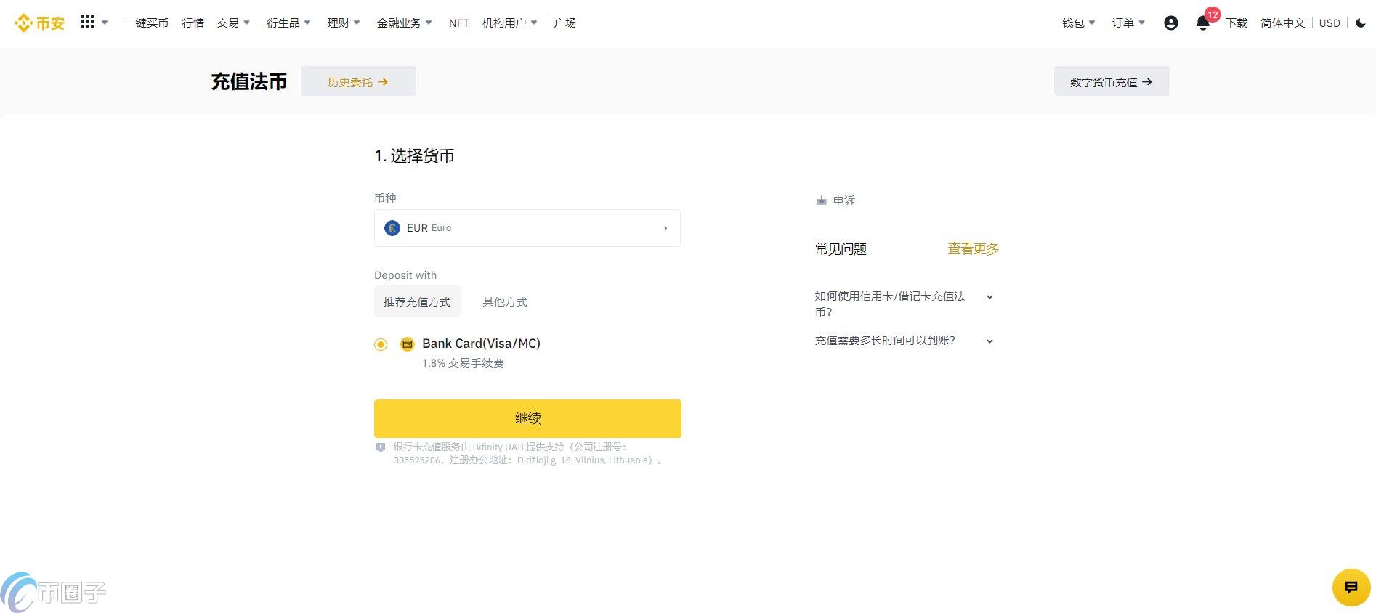Open 历史委托 order history
This screenshot has height=613, width=1376.
click(x=358, y=81)
